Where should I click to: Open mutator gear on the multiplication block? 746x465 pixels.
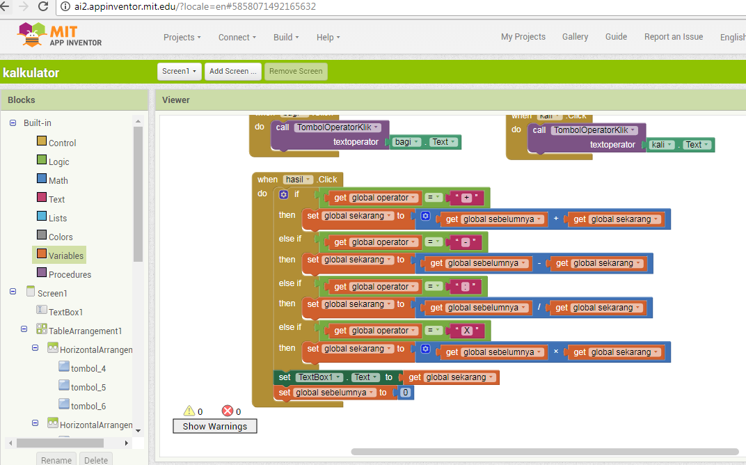[x=425, y=349]
